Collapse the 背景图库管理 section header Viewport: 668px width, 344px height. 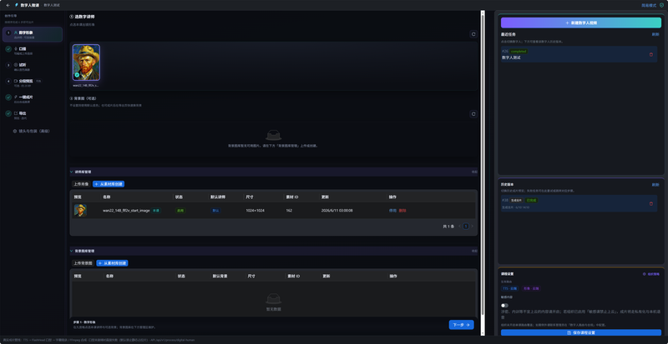pyautogui.click(x=274, y=251)
